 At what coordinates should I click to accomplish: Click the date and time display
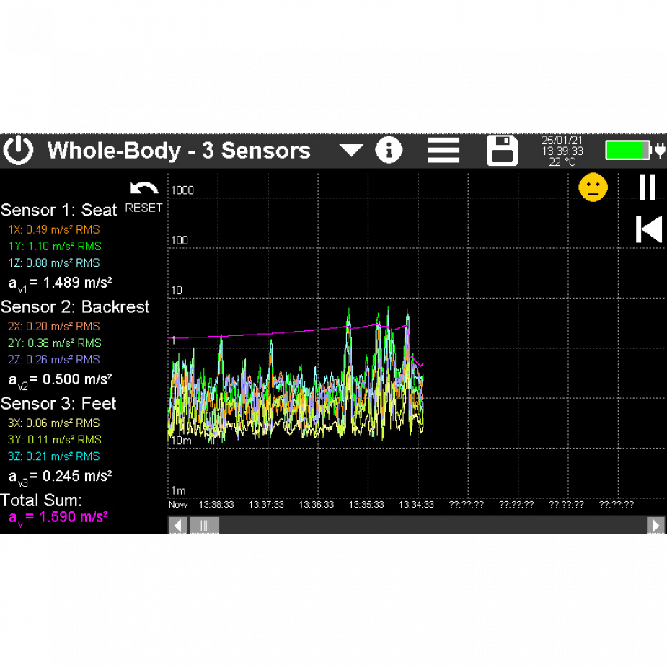point(562,151)
